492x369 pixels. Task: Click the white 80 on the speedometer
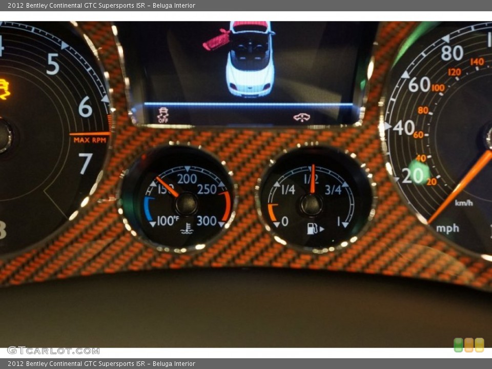pos(452,53)
